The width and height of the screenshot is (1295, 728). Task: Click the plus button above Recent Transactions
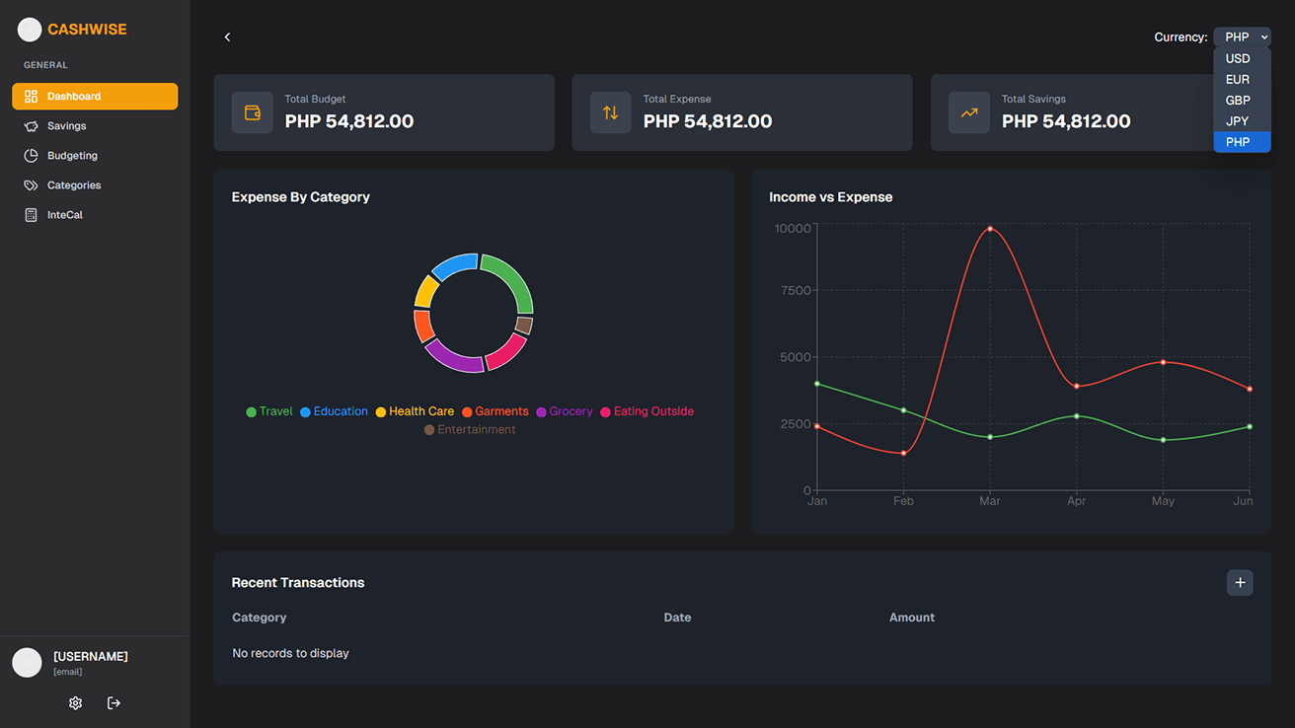point(1240,582)
